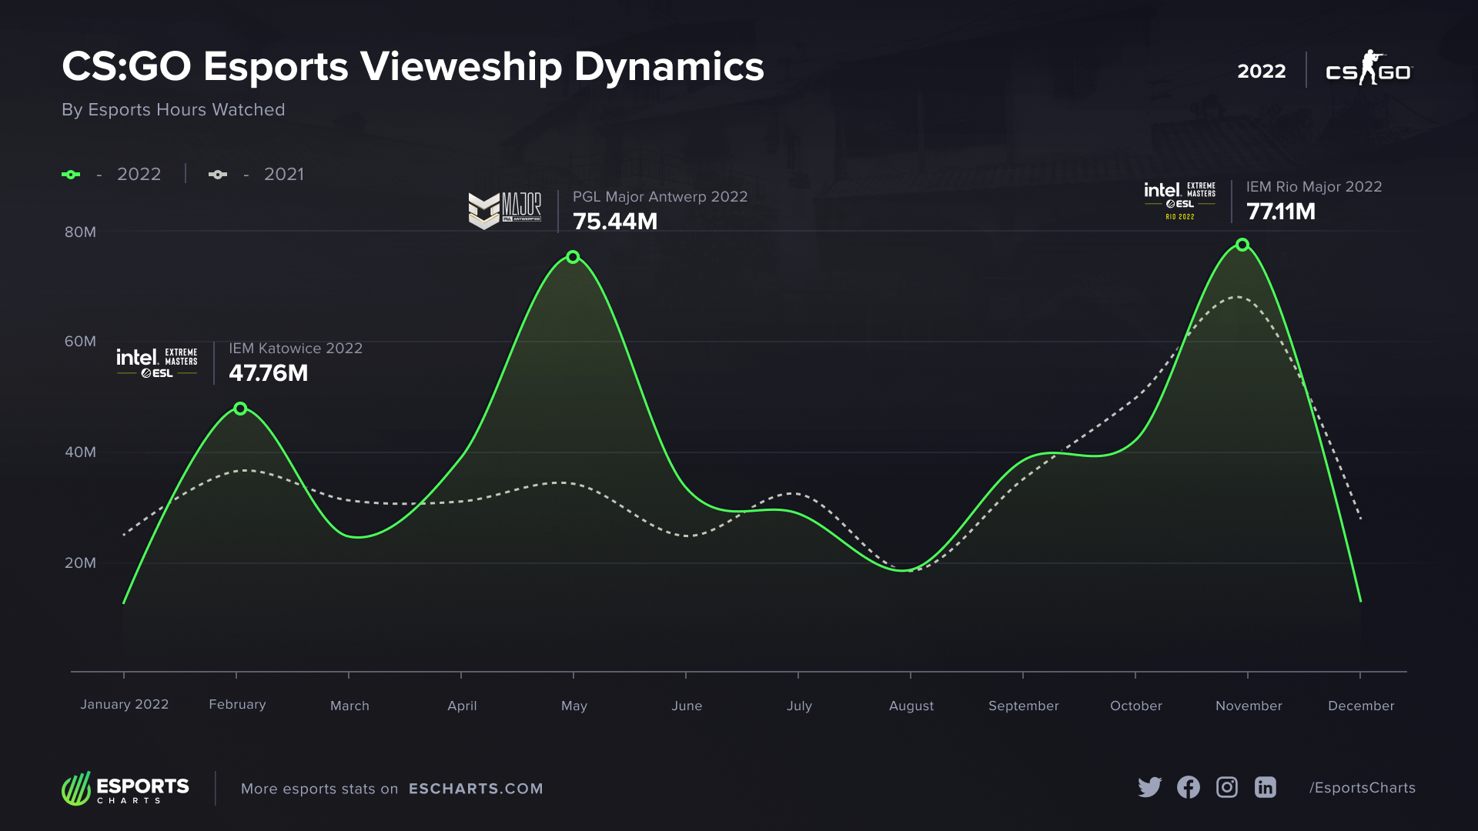Select the February peak data point
1478x831 pixels.
[240, 409]
